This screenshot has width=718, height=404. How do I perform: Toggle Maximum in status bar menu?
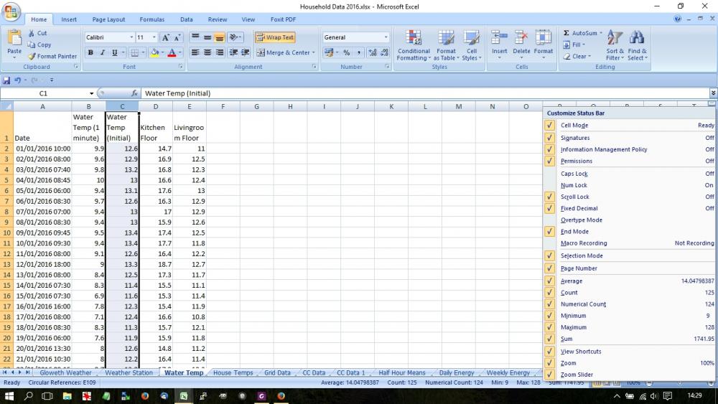(x=630, y=327)
